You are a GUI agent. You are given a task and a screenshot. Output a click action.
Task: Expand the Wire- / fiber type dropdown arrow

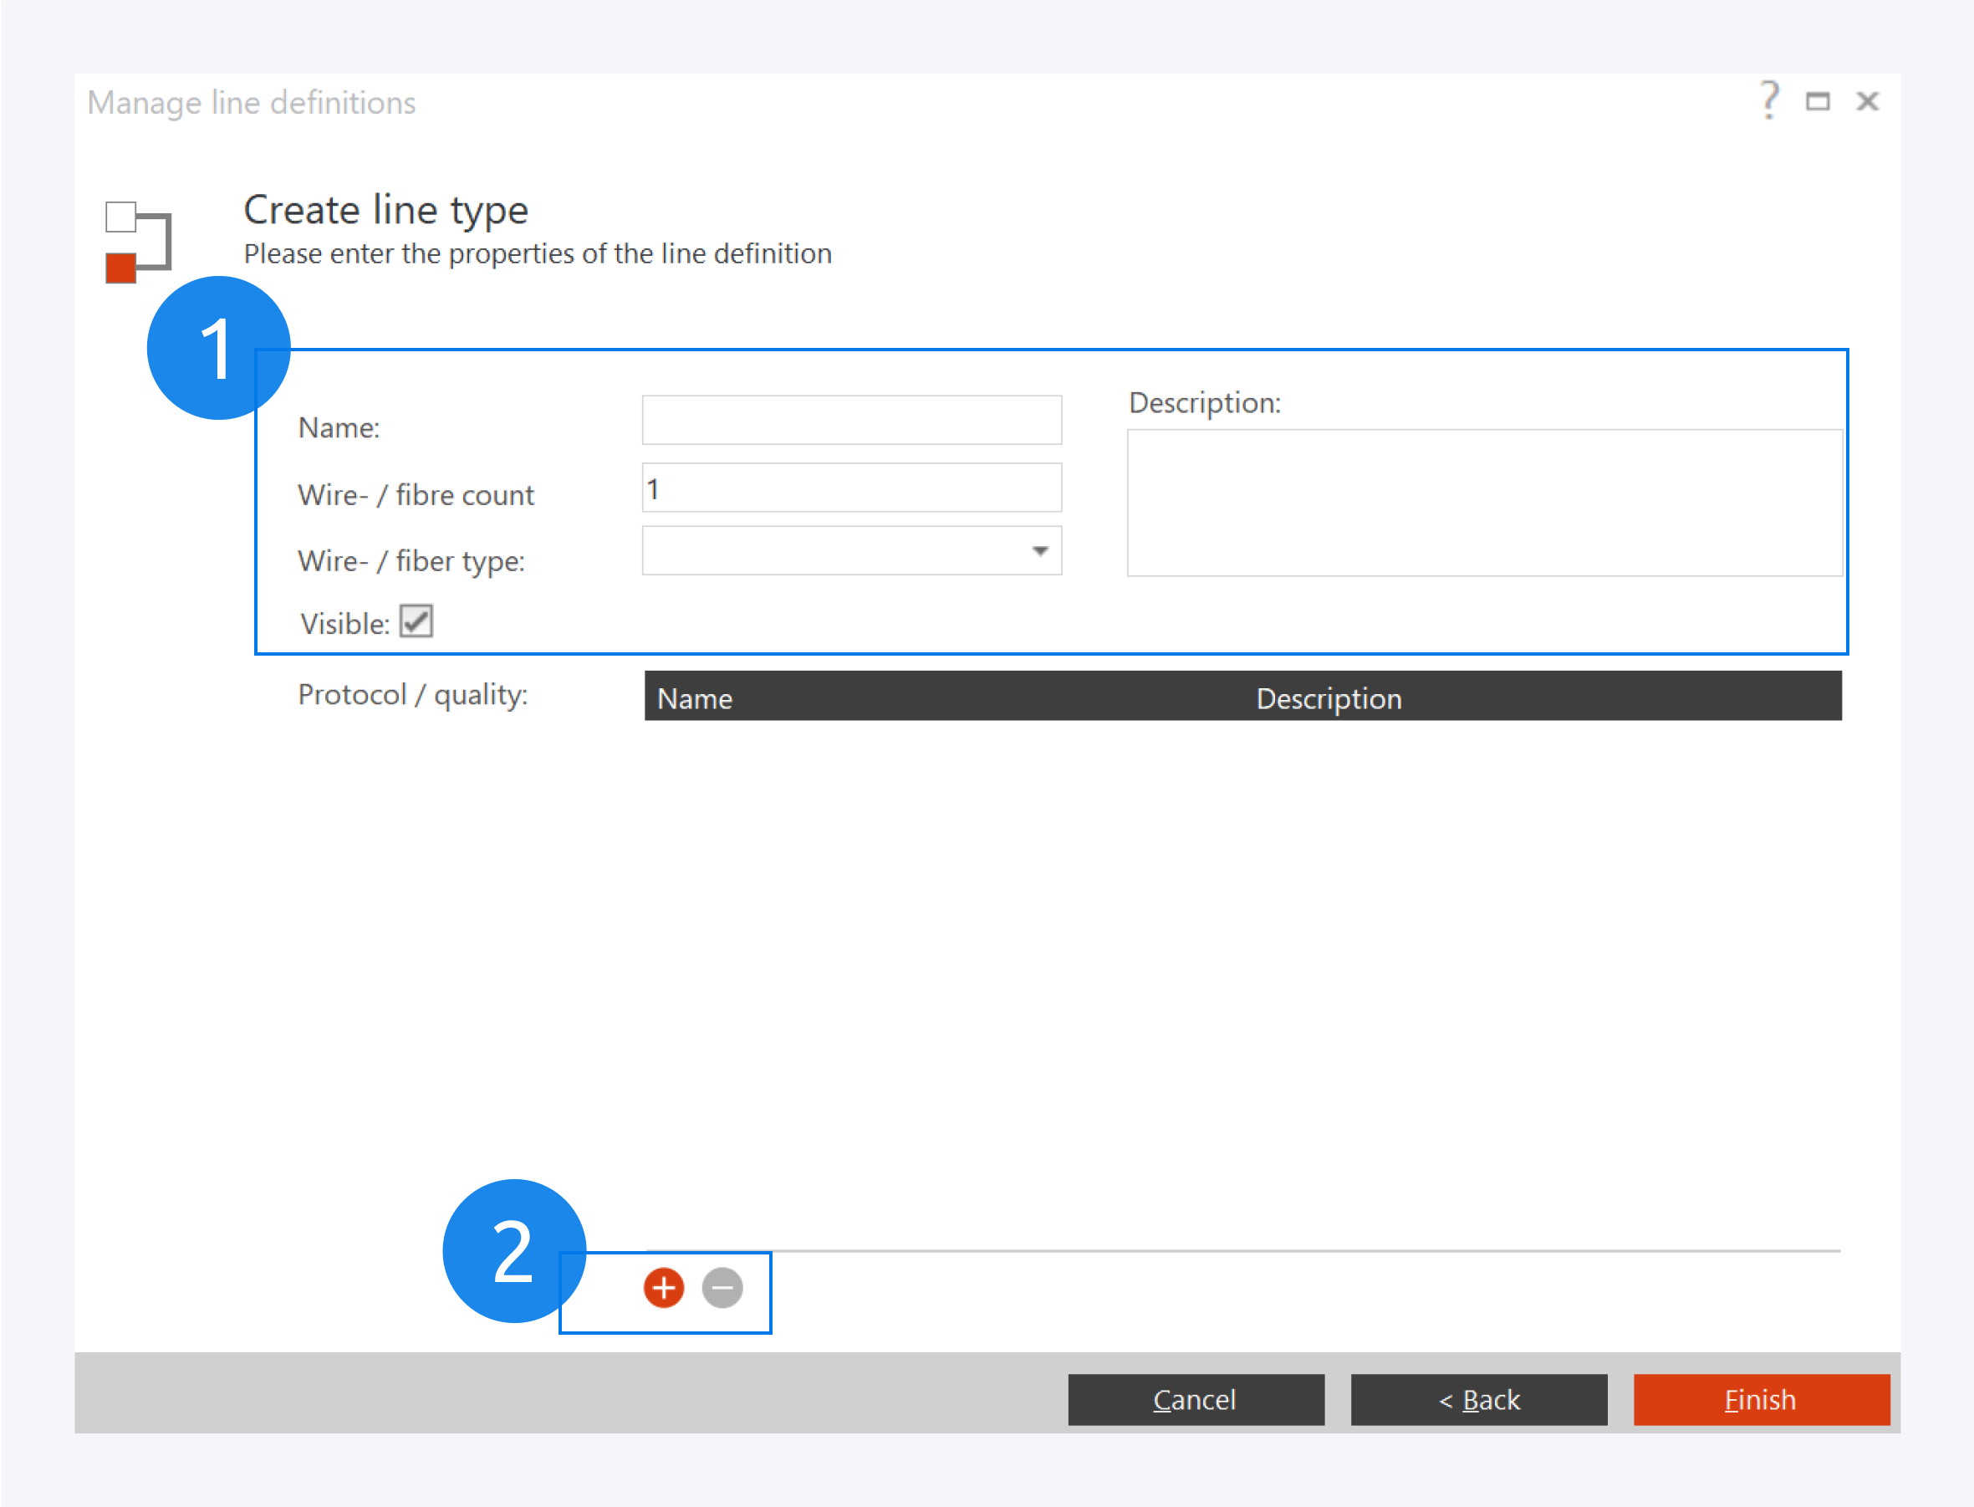click(1039, 551)
